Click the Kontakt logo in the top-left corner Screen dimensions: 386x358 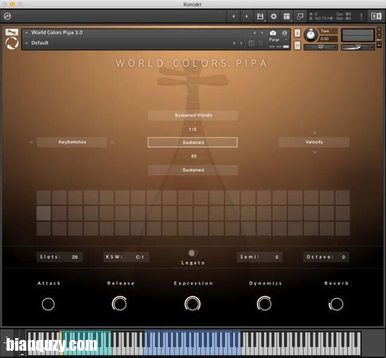coord(7,16)
